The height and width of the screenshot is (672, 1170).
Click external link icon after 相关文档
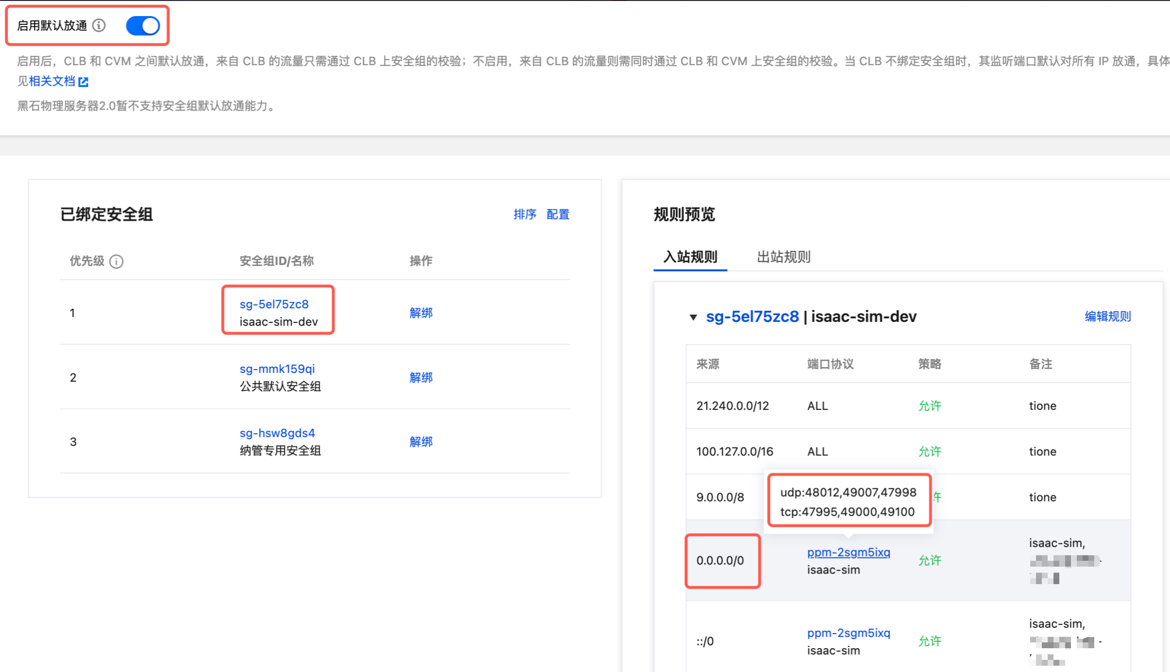pos(84,82)
